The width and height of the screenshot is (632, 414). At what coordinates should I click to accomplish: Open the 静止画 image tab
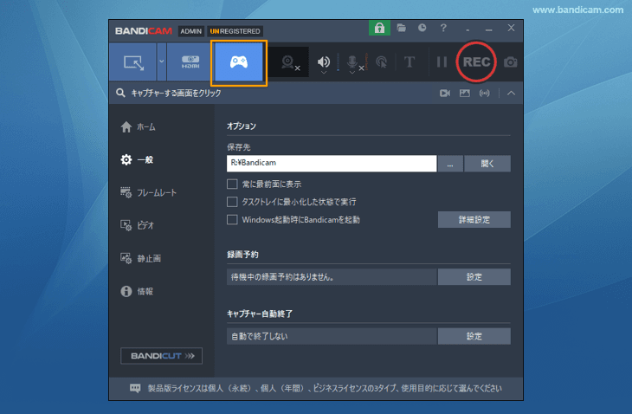pyautogui.click(x=141, y=258)
